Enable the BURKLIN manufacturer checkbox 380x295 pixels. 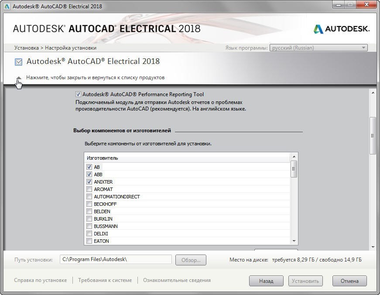pyautogui.click(x=89, y=219)
